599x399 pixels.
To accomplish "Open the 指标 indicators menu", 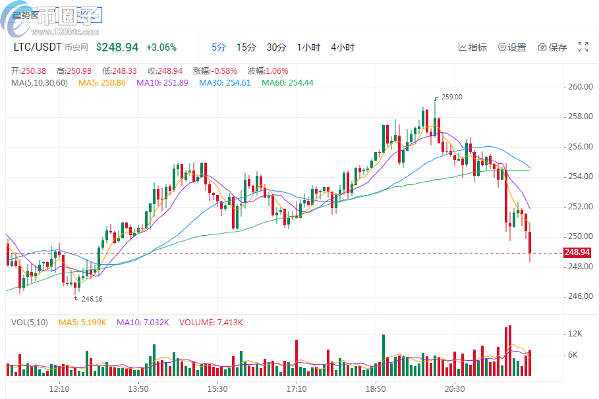I will click(x=472, y=47).
